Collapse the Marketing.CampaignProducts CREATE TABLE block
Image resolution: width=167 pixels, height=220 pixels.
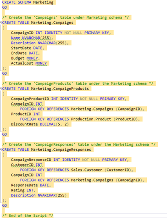pos(1,88)
